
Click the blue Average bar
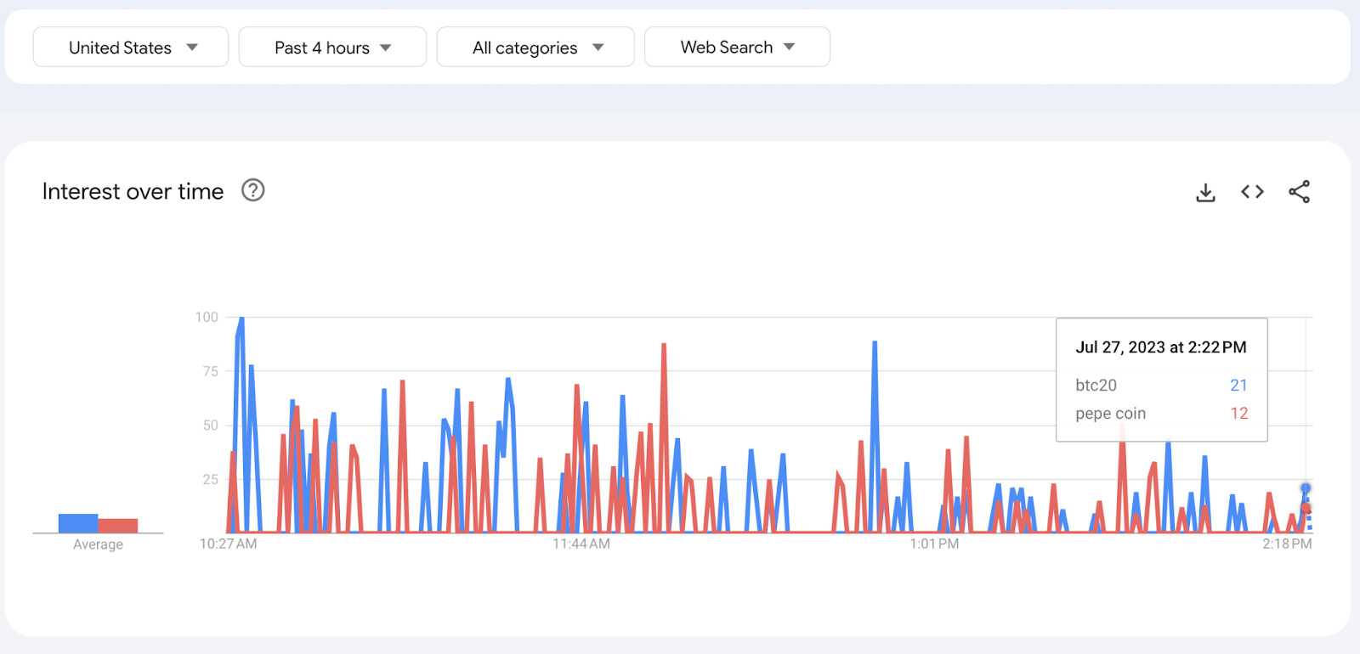(78, 523)
